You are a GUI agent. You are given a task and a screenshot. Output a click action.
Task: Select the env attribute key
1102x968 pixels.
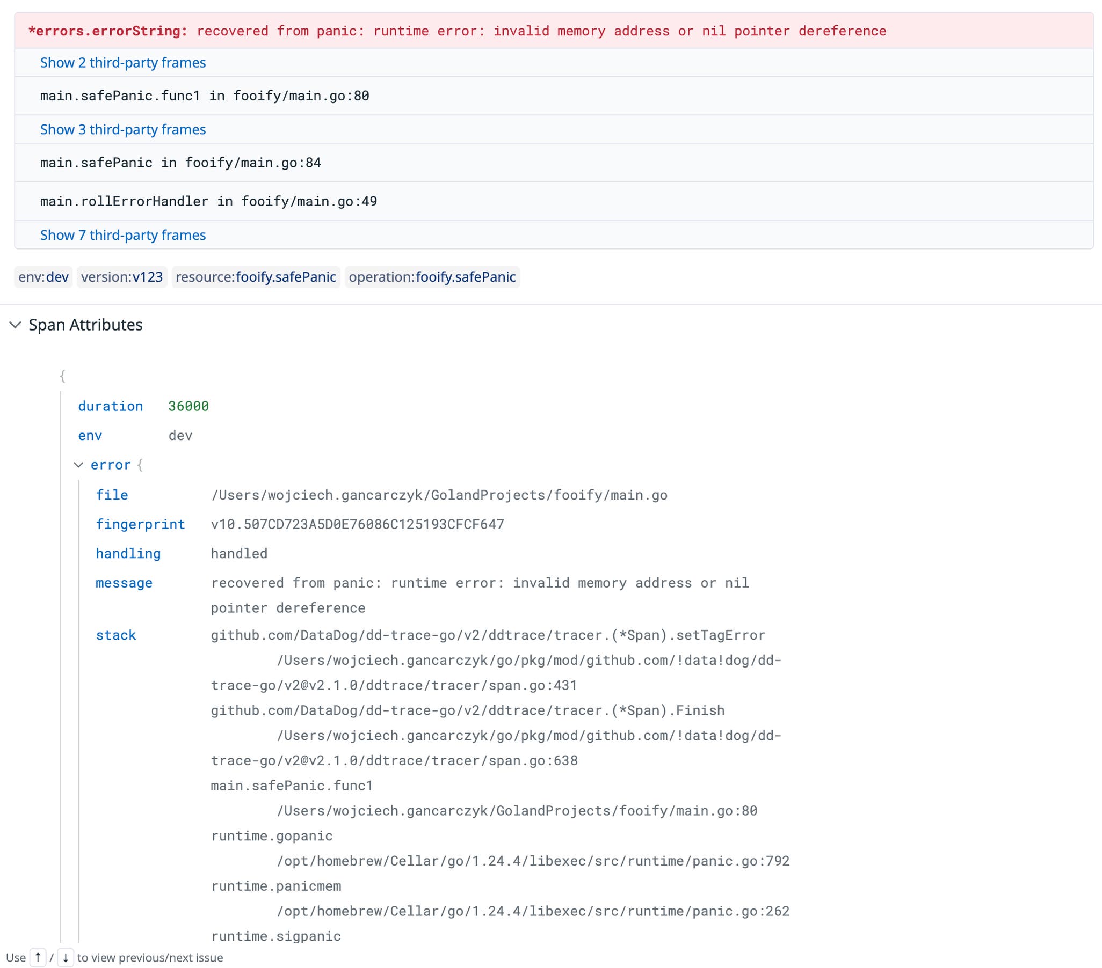(90, 435)
